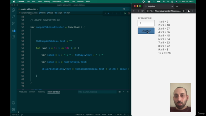Open the editor More Actions menu

[128, 9]
